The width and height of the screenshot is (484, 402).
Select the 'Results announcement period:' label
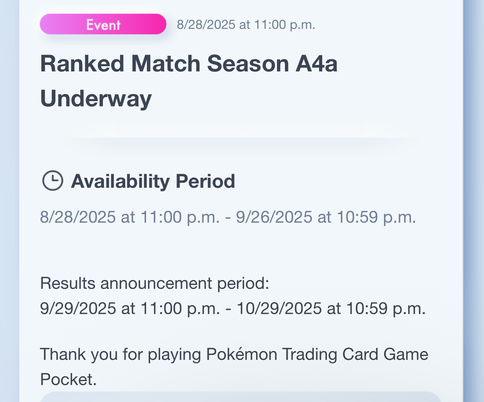(155, 284)
